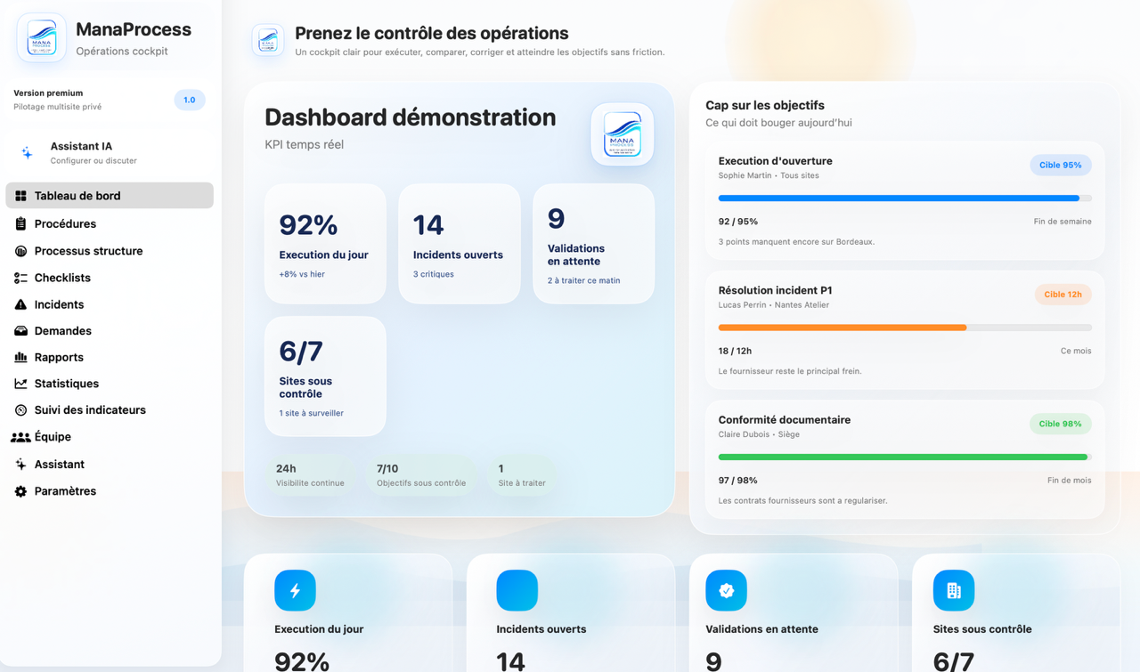Go to Suivi des indicateurs
The image size is (1140, 672).
coord(89,410)
